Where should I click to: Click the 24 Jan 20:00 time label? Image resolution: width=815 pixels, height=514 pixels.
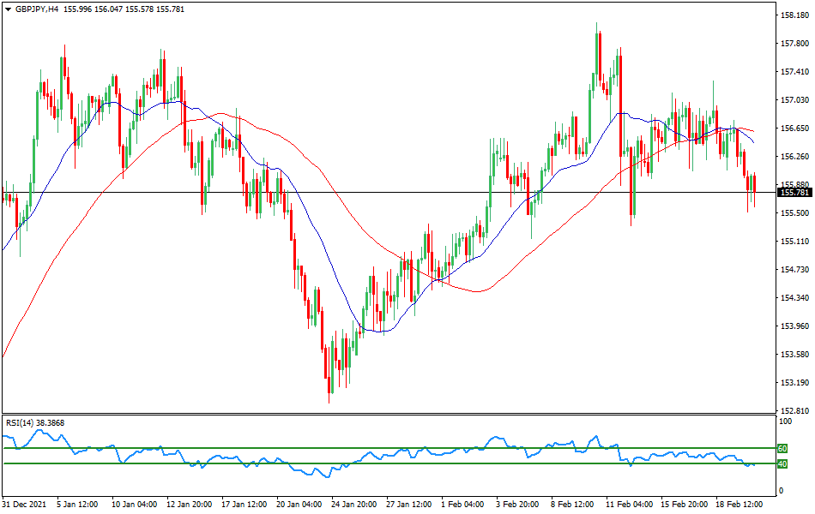(354, 505)
